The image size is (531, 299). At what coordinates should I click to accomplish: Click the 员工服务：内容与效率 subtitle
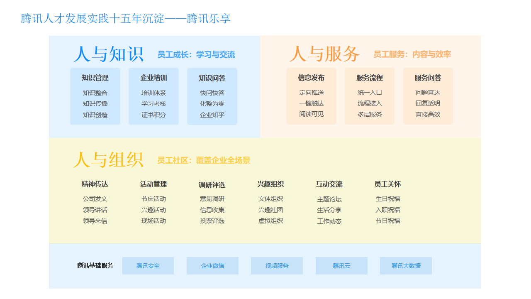[412, 54]
